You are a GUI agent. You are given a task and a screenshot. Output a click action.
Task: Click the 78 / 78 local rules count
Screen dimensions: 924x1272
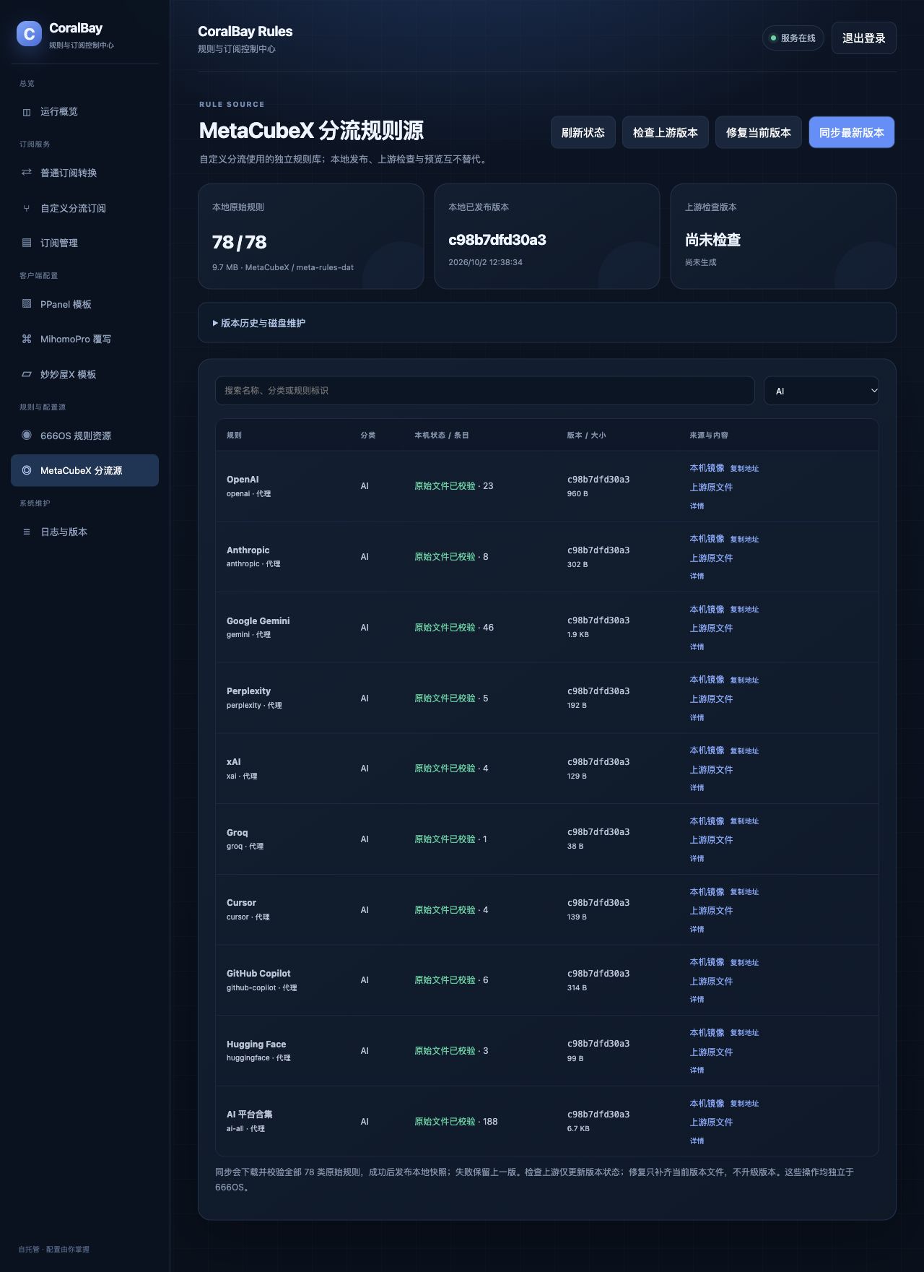[240, 242]
